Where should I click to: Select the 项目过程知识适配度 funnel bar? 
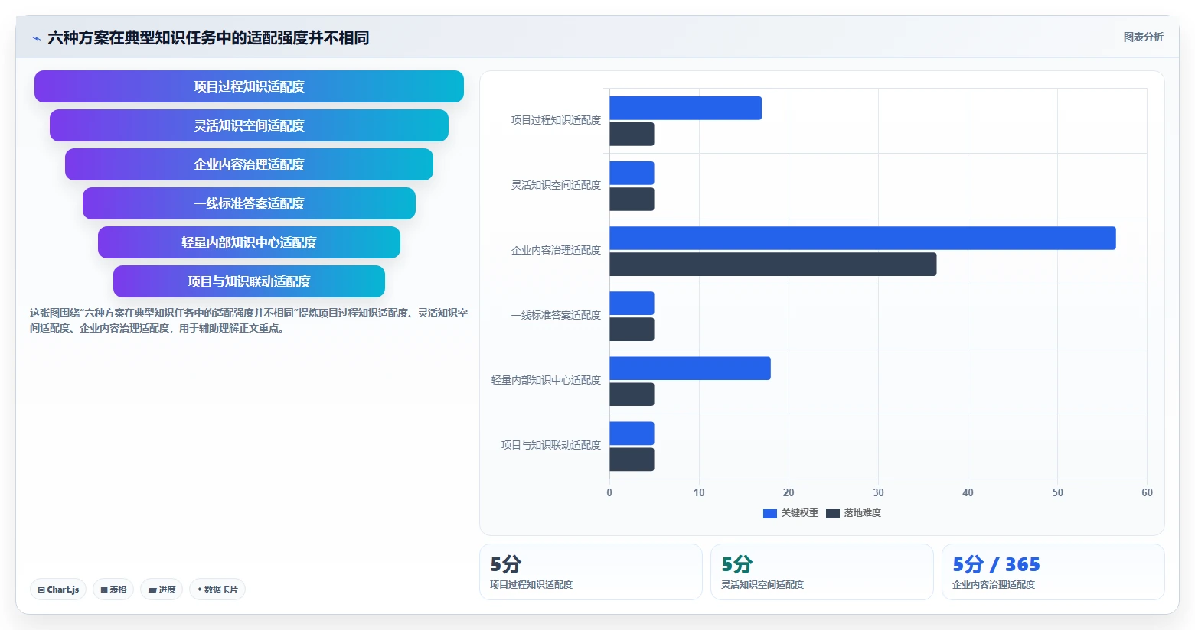click(249, 86)
